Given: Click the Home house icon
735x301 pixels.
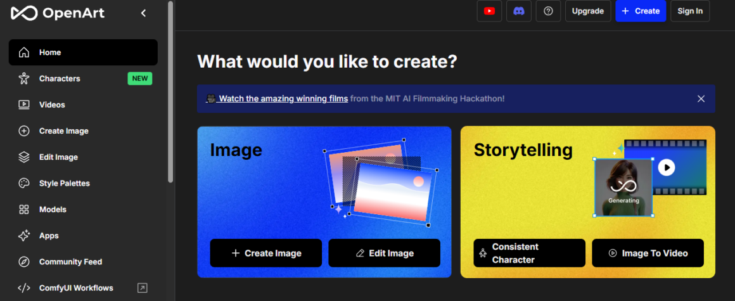Looking at the screenshot, I should click(x=24, y=53).
